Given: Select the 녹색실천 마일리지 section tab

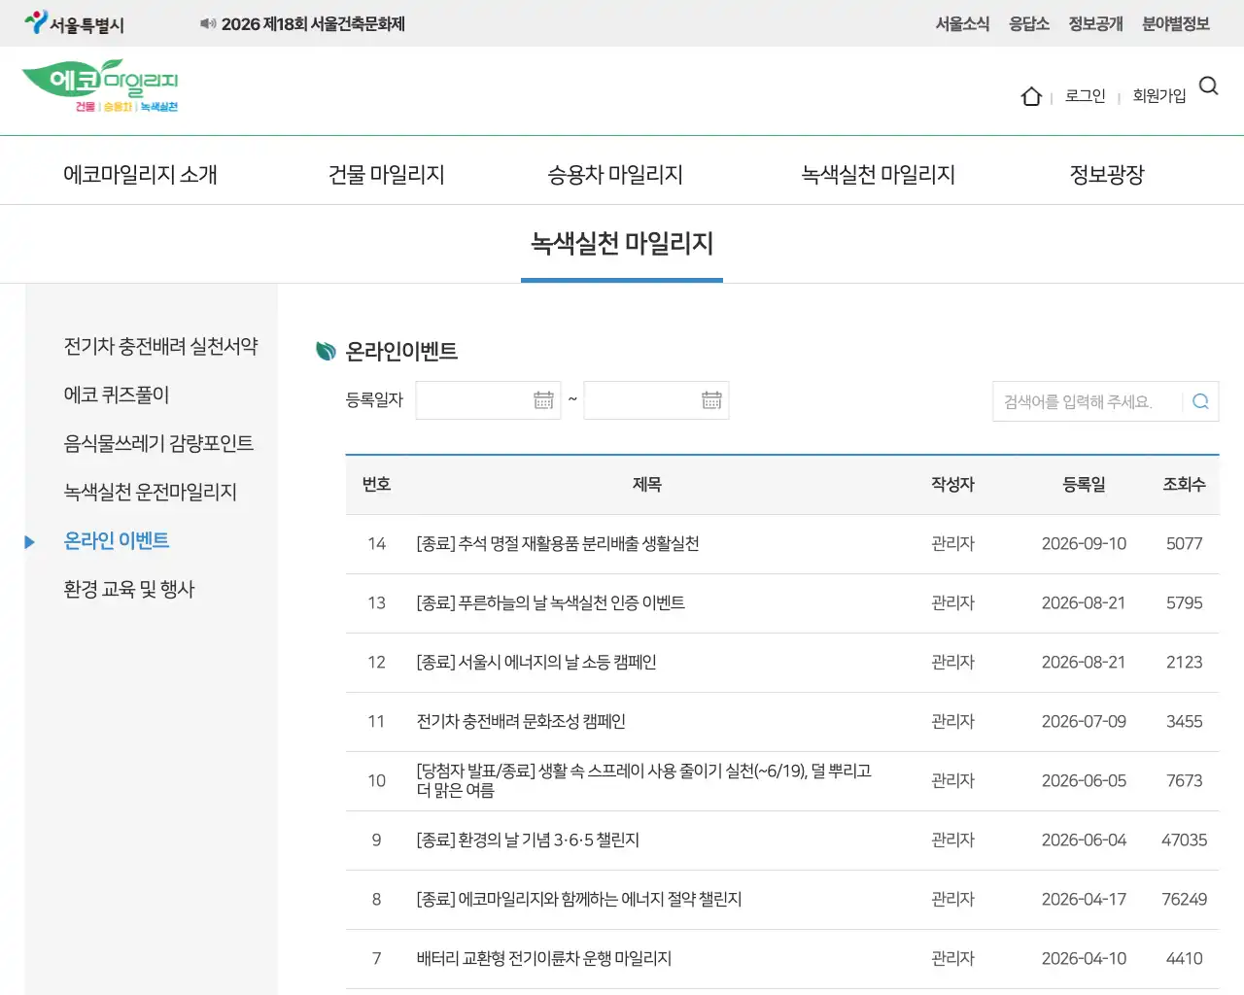Looking at the screenshot, I should pyautogui.click(x=622, y=243).
